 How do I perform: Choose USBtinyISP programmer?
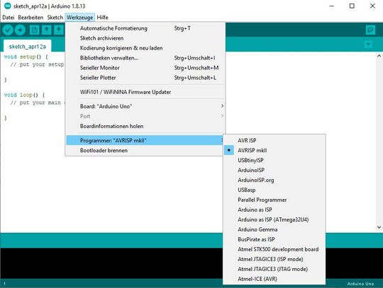[274, 161]
